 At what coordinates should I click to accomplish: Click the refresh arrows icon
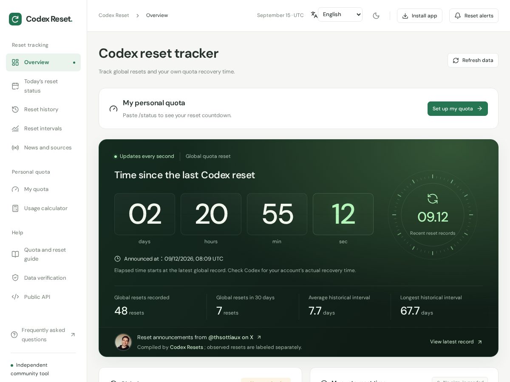pyautogui.click(x=456, y=60)
